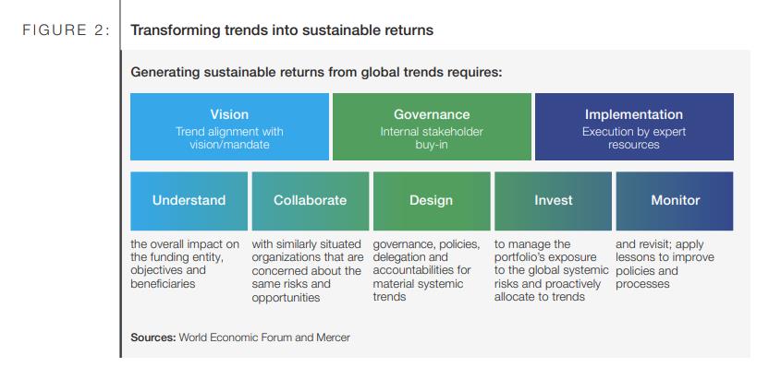This screenshot has height=379, width=781.
Task: Click the Invest step box
Action: [x=553, y=201]
